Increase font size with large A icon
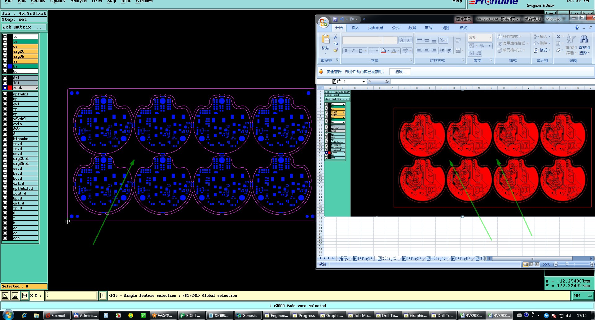Image resolution: width=595 pixels, height=320 pixels. [402, 40]
